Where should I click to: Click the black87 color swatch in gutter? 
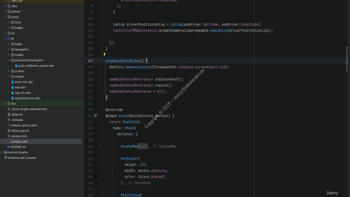click(x=96, y=177)
